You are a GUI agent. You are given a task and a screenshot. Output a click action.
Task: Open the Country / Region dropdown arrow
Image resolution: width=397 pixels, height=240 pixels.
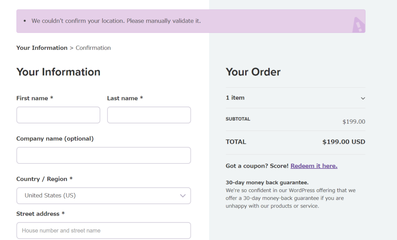[183, 196]
